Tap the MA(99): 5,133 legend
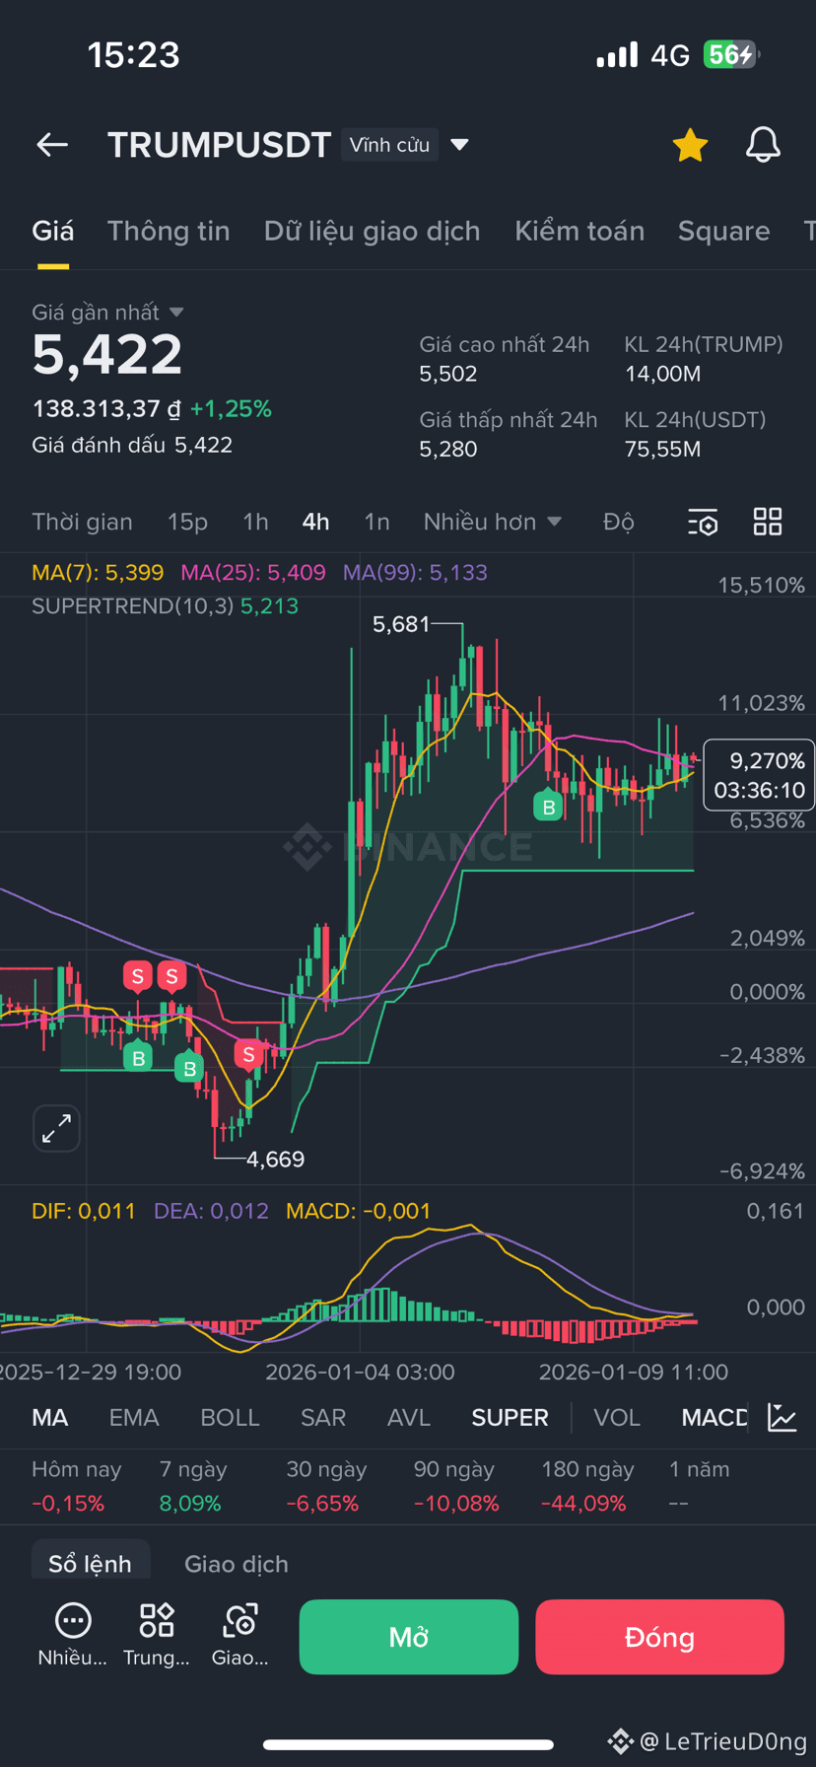Image resolution: width=816 pixels, height=1767 pixels. (415, 573)
